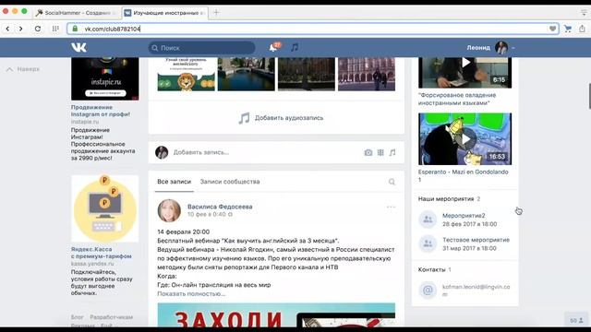This screenshot has width=591, height=332.
Task: Switch to Записи сообщества tab
Action: [230, 182]
